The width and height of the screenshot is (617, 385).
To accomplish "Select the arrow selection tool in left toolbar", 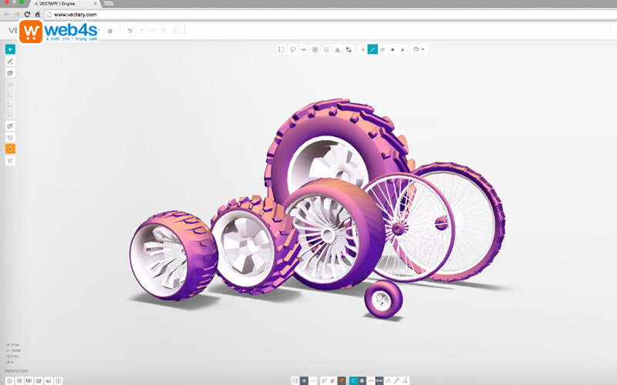I will (x=10, y=49).
